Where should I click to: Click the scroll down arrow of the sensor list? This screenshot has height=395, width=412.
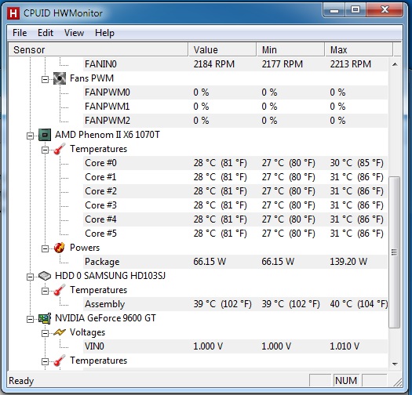click(x=395, y=364)
